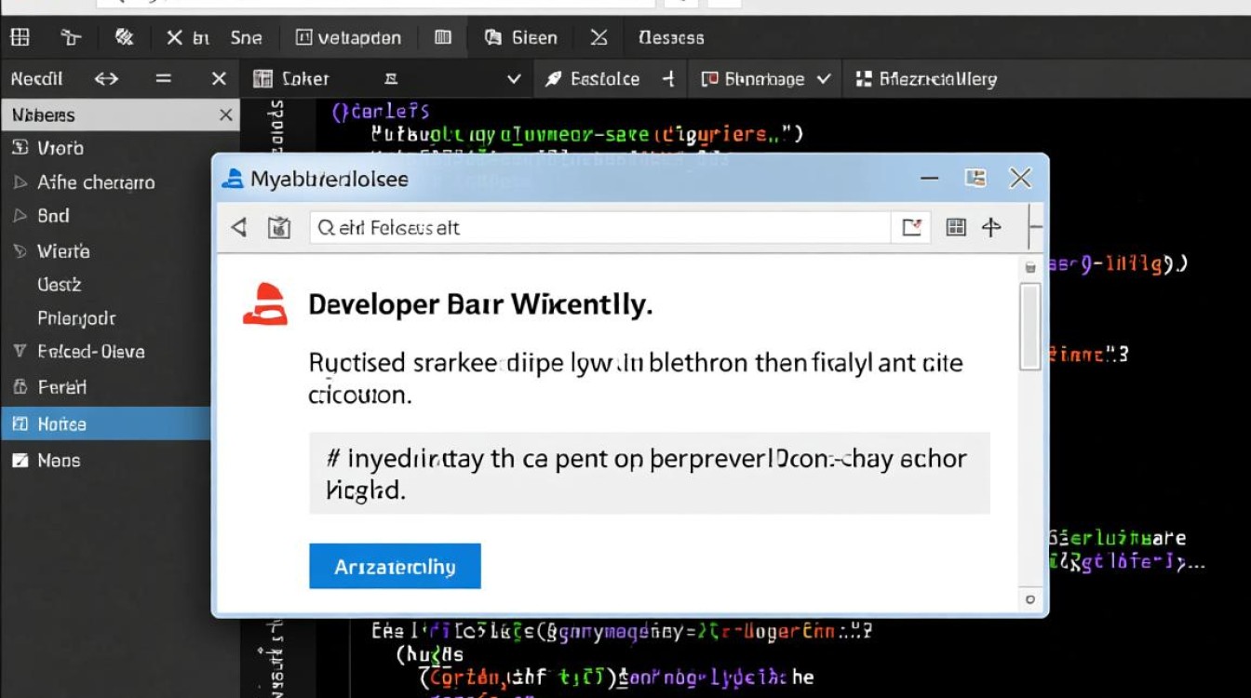Image resolution: width=1251 pixels, height=698 pixels.
Task: Open the "Bbnarbage" dropdown chevron
Action: click(x=823, y=79)
